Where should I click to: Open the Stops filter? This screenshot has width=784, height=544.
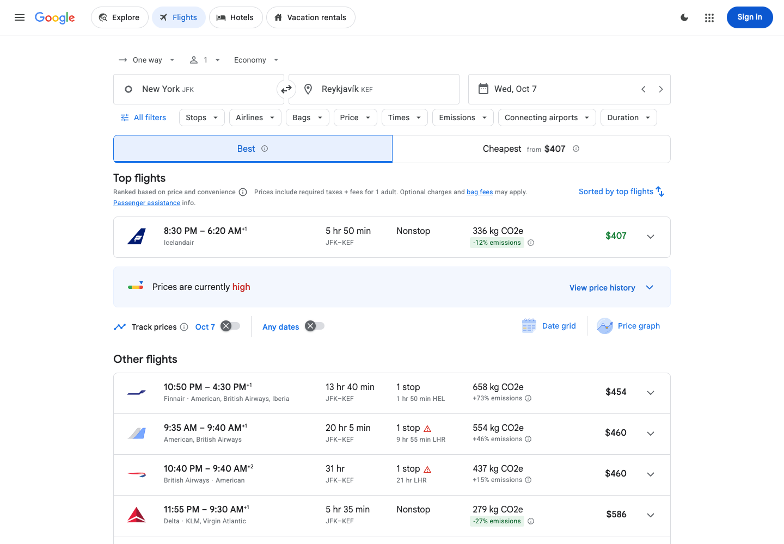pyautogui.click(x=202, y=118)
